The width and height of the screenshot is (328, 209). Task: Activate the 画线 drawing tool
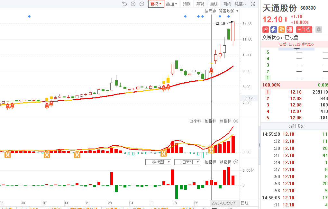(214, 4)
